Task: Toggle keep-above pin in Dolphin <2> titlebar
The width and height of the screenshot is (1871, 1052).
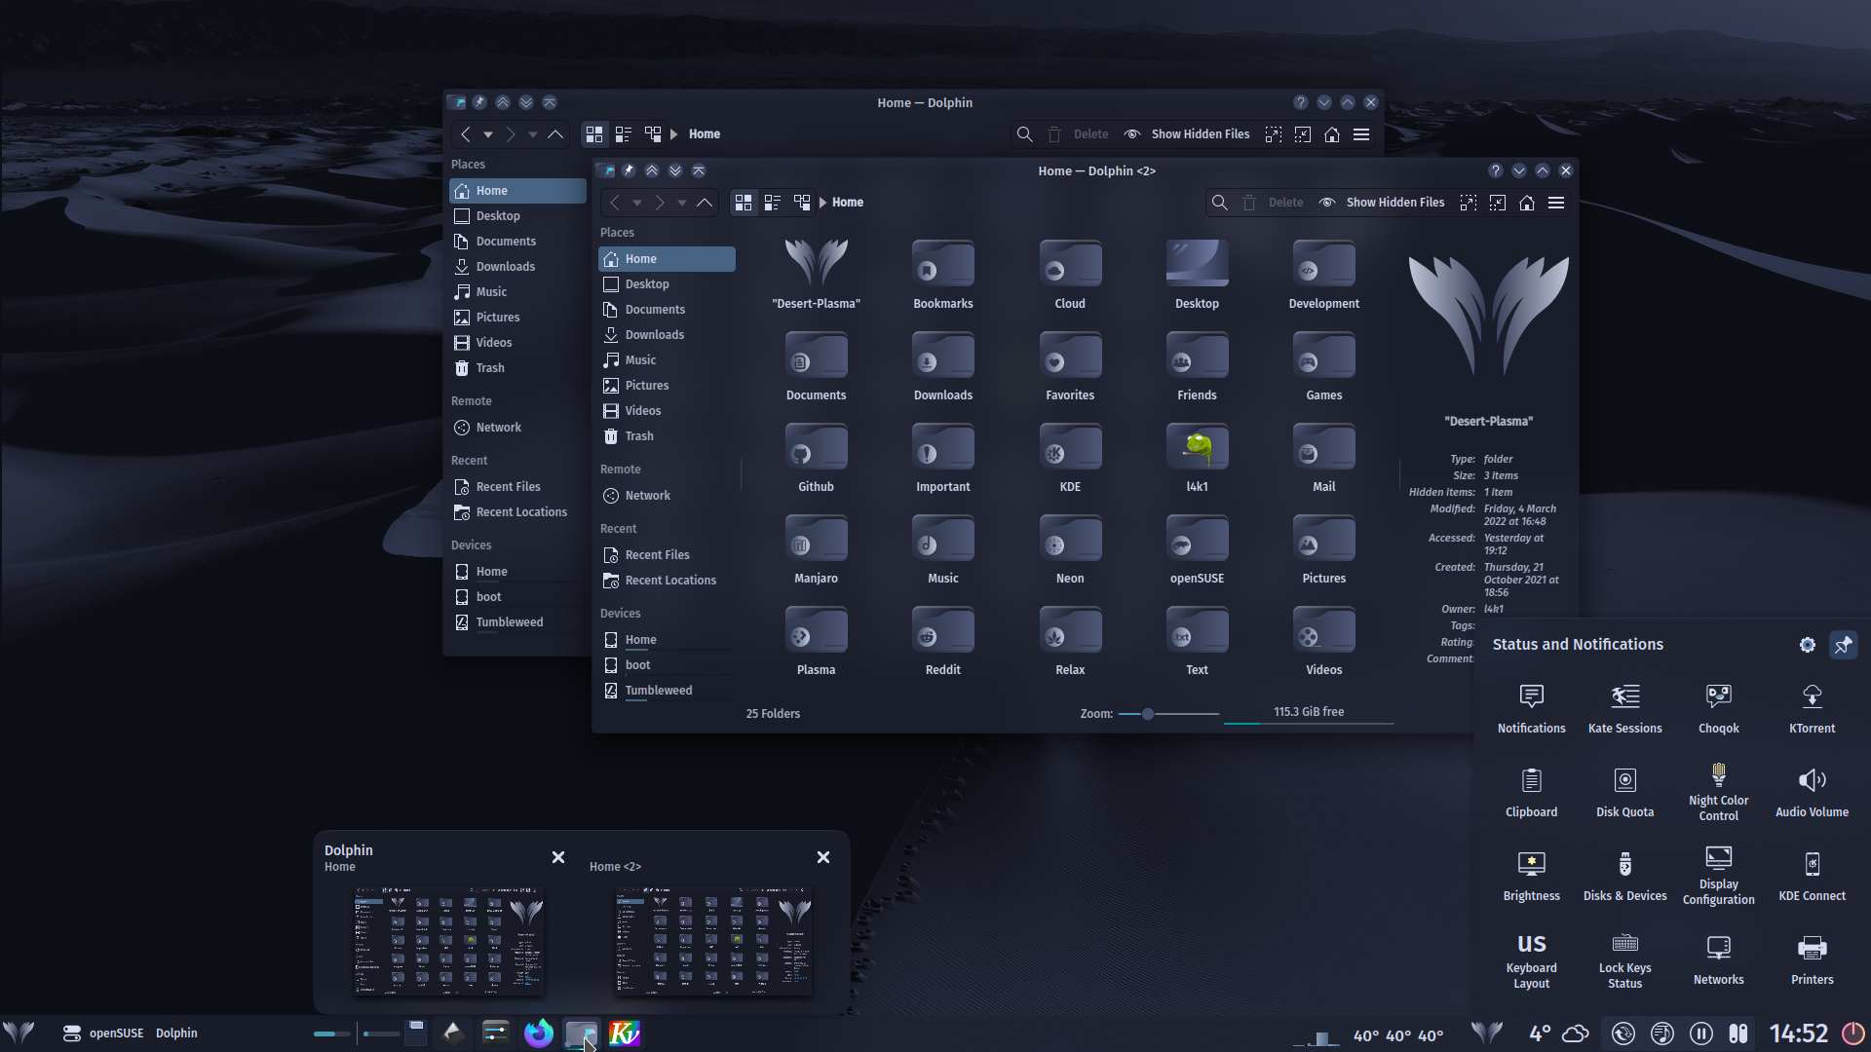Action: click(629, 170)
